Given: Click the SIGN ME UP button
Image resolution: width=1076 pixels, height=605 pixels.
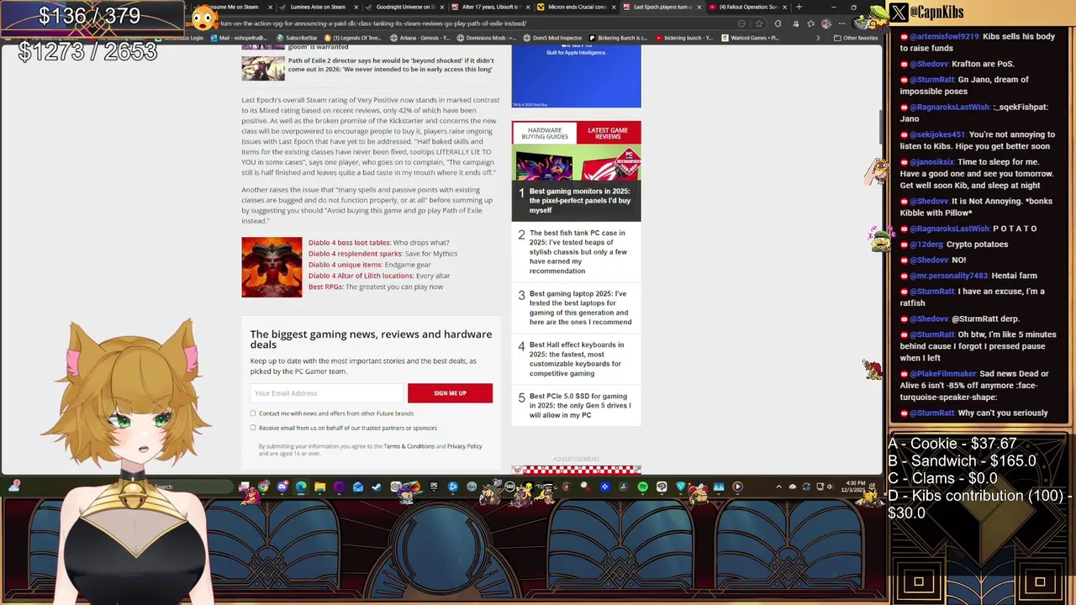Looking at the screenshot, I should point(450,393).
